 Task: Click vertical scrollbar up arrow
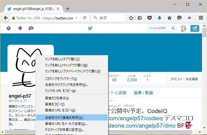click(204, 26)
